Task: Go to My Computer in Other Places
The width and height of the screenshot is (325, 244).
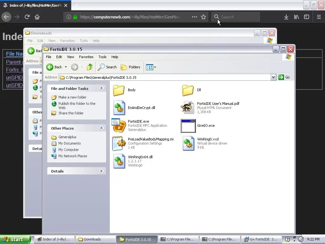Action: (69, 150)
